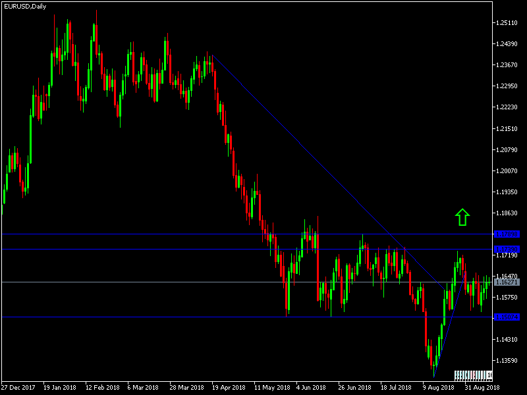The width and height of the screenshot is (527, 395).
Task: Click the EURUSD,Daily chart title
Action: (25, 7)
